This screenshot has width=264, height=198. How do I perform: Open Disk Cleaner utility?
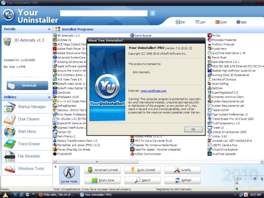27,119
